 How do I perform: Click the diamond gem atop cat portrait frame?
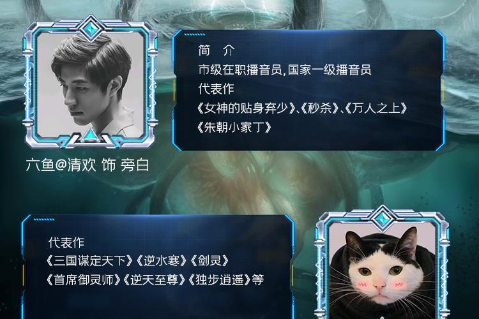[x=381, y=219]
